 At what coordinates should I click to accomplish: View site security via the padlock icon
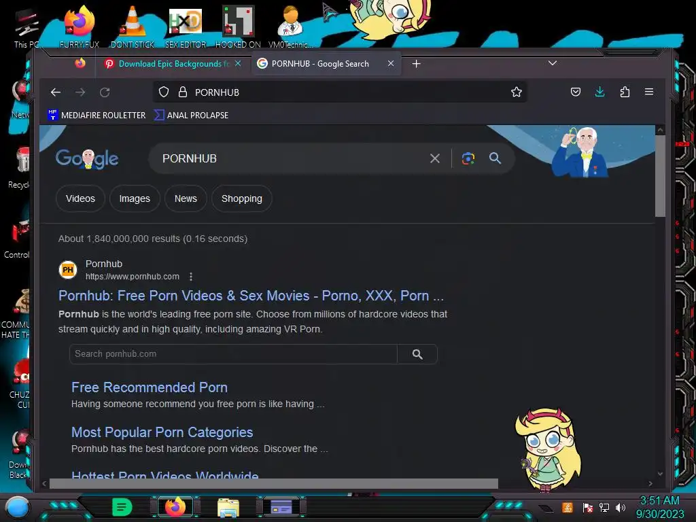(182, 92)
